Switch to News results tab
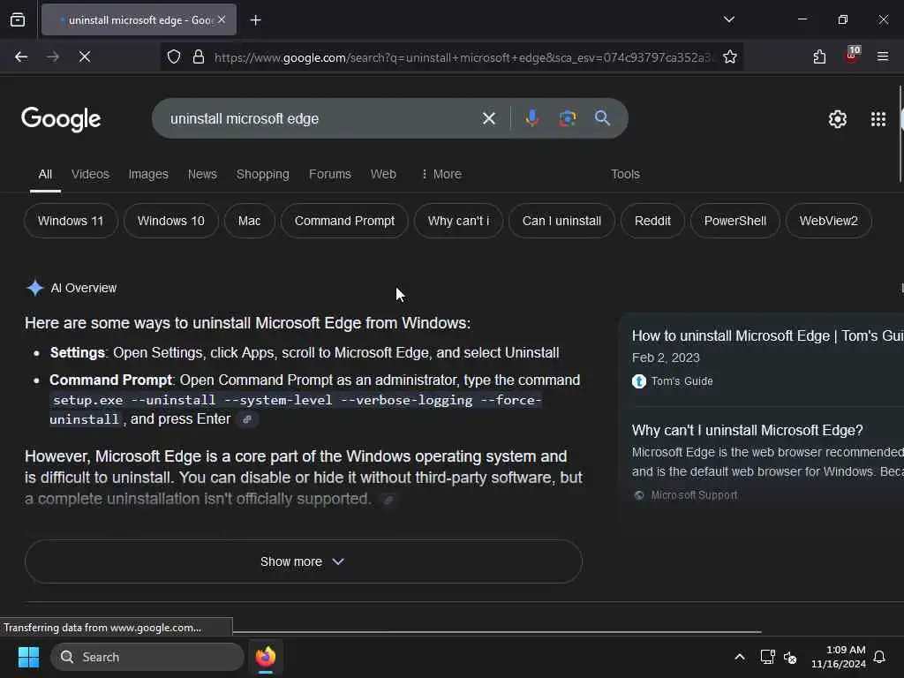This screenshot has width=904, height=678. coord(202,174)
